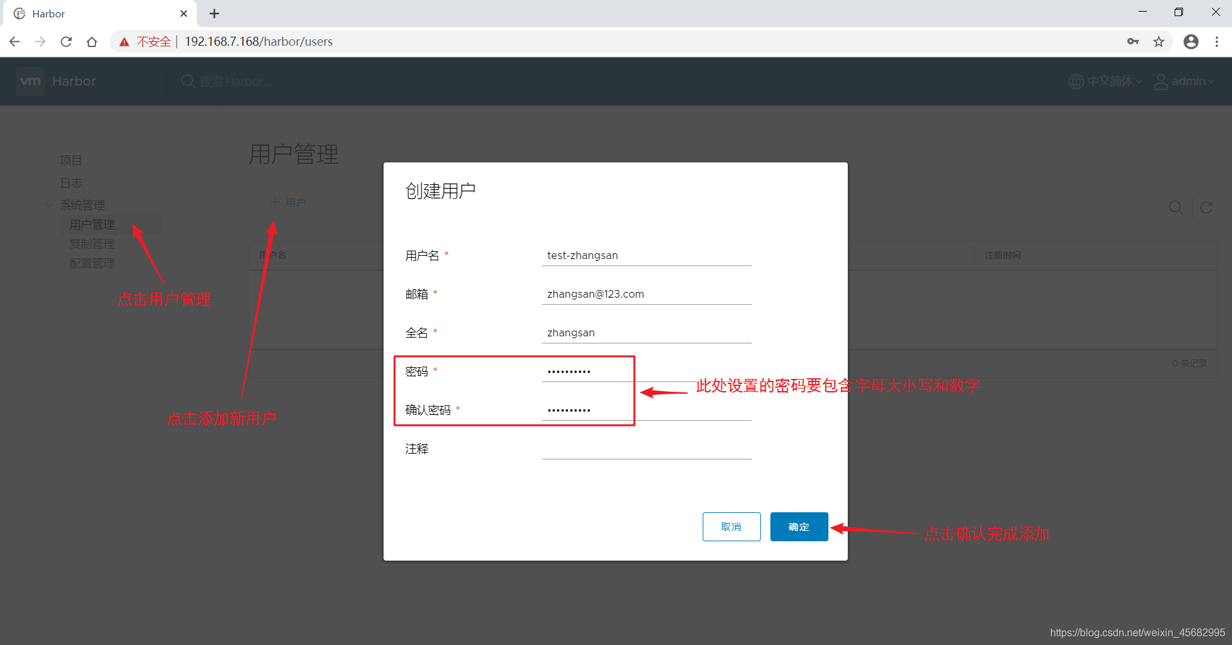The width and height of the screenshot is (1232, 645).
Task: Click the 确认密码 input field
Action: coord(647,410)
